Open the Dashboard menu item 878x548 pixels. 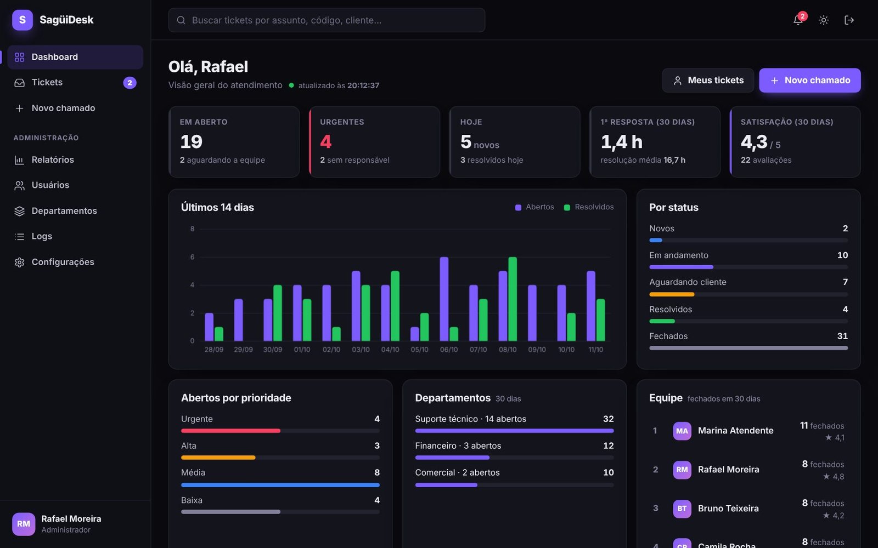pyautogui.click(x=75, y=57)
